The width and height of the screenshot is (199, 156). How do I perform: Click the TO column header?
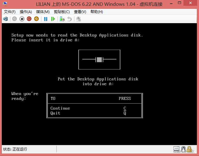coord(53,98)
